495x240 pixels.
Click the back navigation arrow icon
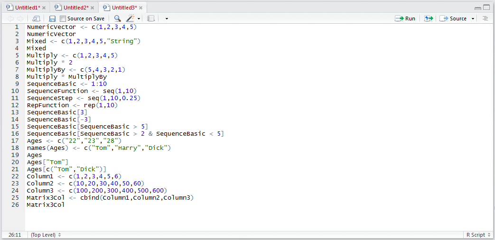click(x=10, y=18)
